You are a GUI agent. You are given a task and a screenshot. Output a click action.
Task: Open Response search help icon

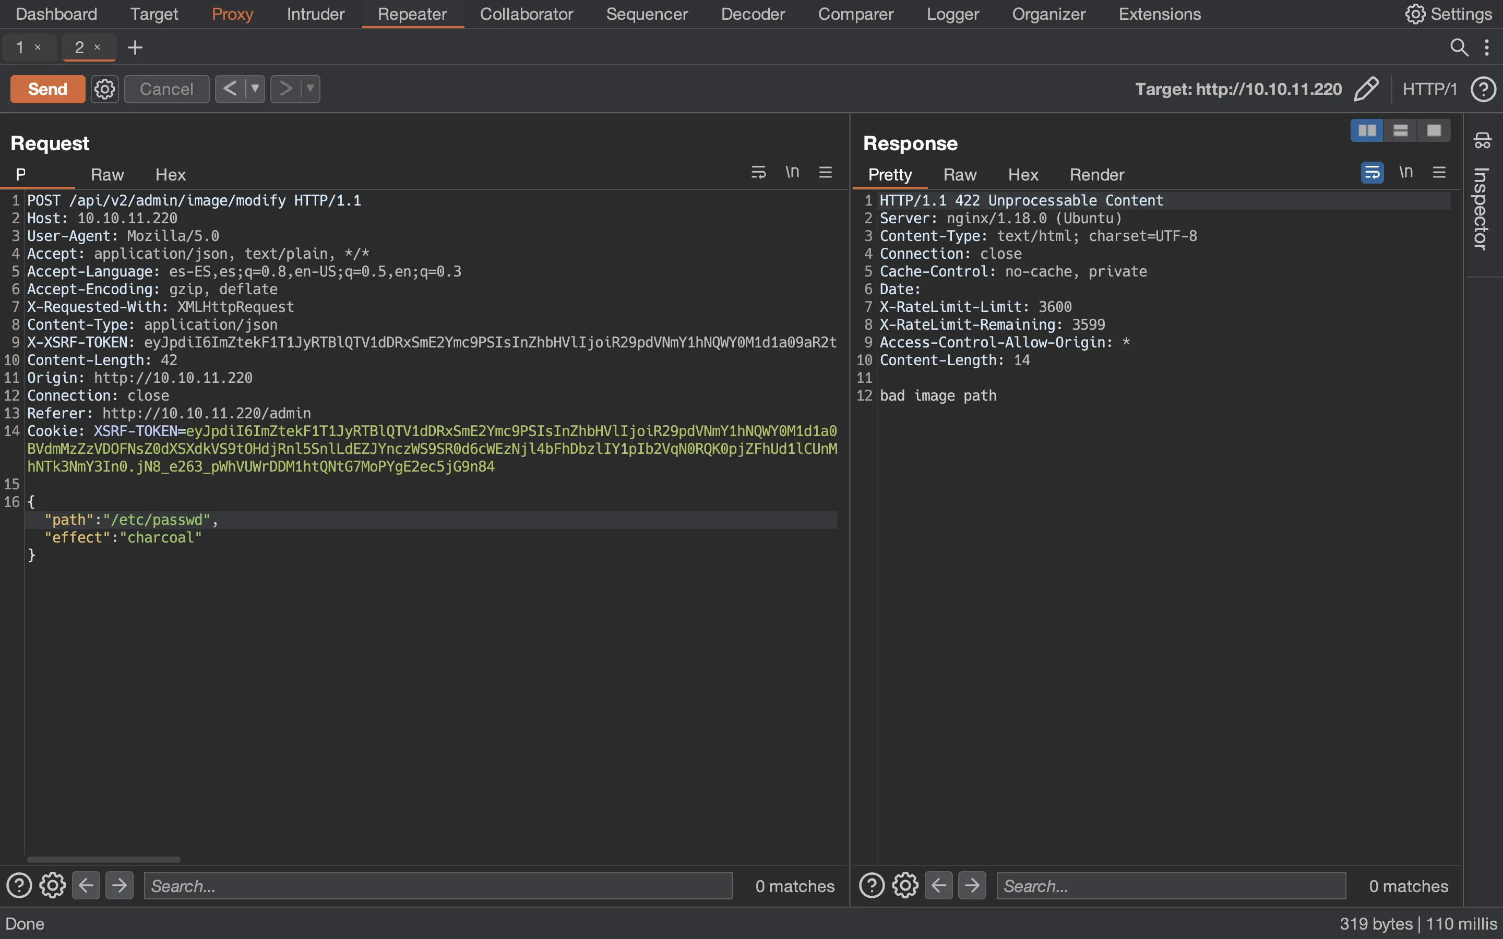(x=872, y=886)
